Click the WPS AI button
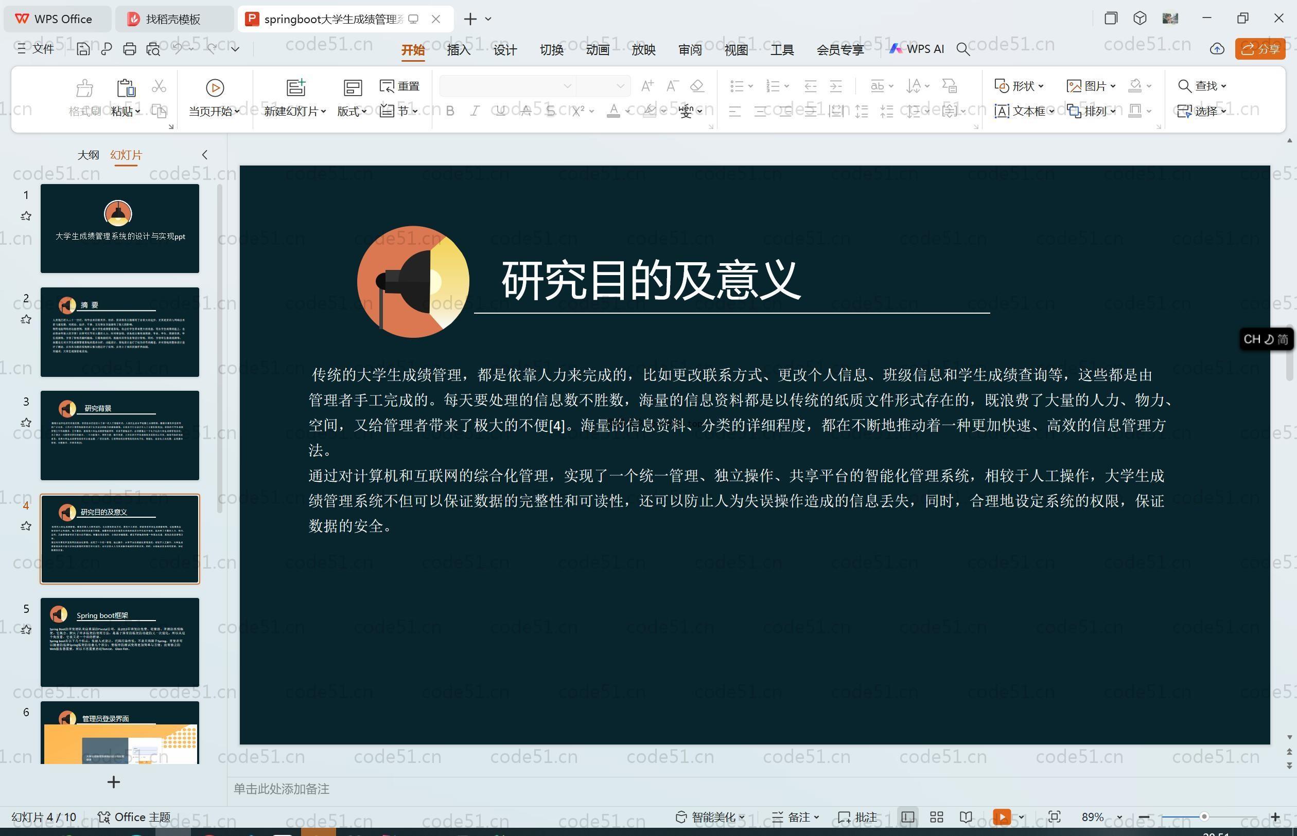1297x836 pixels. click(x=917, y=49)
